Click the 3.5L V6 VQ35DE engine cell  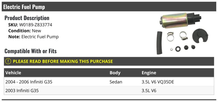coord(158,82)
